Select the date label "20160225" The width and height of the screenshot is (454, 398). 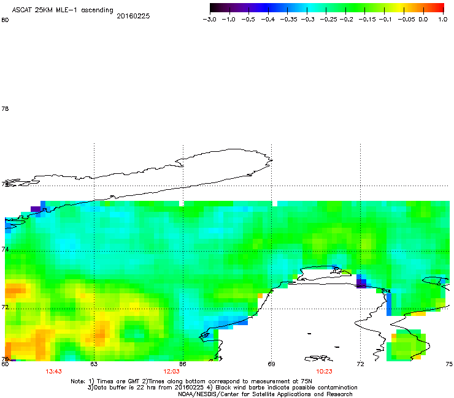(x=133, y=16)
